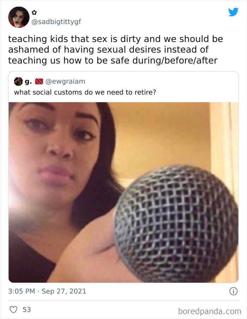Open the quoted tweet card header
The image size is (247, 319).
[123, 87]
